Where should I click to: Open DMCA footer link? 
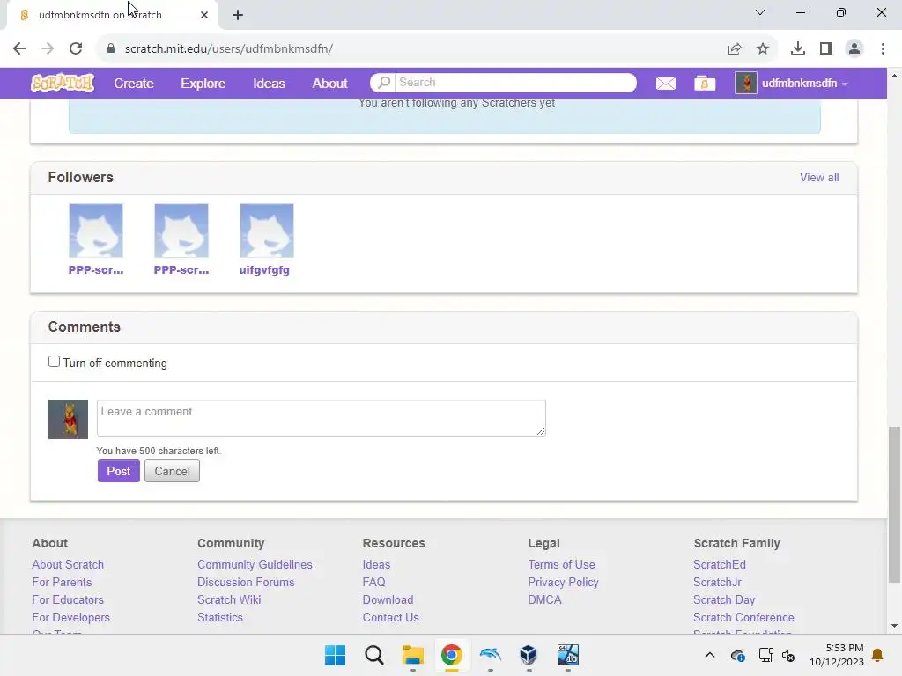coord(544,599)
